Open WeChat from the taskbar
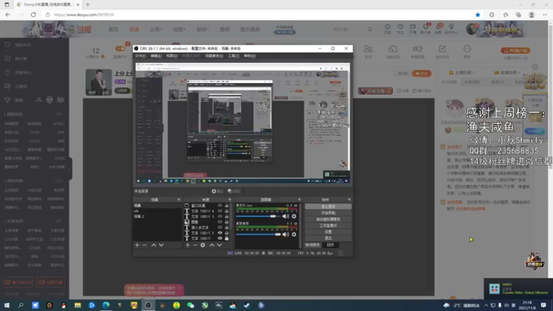This screenshot has height=311, width=553. pos(191,305)
